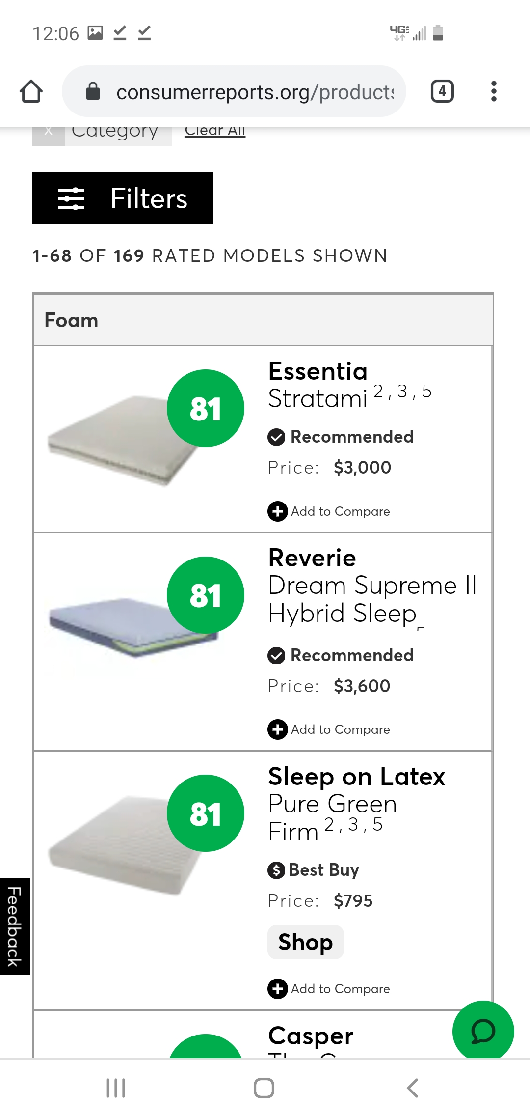Open the Feedback side tab
The width and height of the screenshot is (530, 1120).
15,925
